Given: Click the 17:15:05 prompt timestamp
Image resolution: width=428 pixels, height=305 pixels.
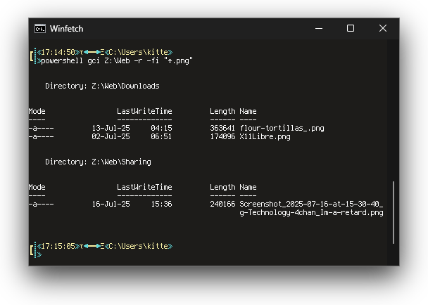Looking at the screenshot, I should tap(58, 246).
